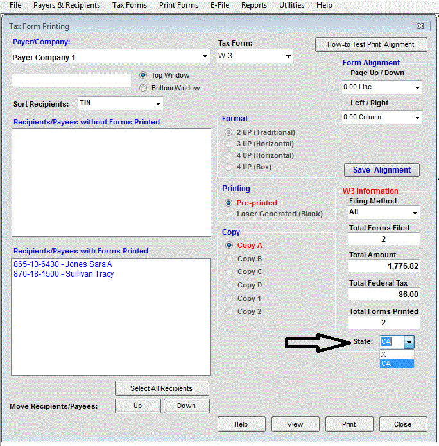
Task: Open the Left / Right column dropdown
Action: pyautogui.click(x=417, y=117)
